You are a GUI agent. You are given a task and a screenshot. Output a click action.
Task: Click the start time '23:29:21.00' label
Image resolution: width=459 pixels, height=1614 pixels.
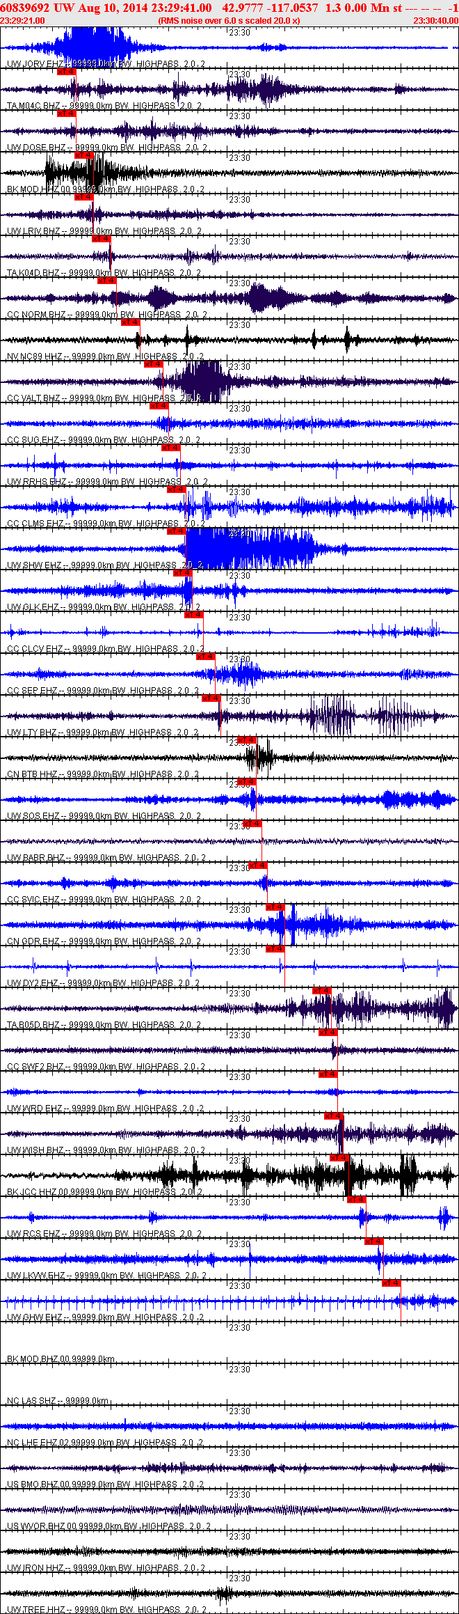(x=22, y=21)
